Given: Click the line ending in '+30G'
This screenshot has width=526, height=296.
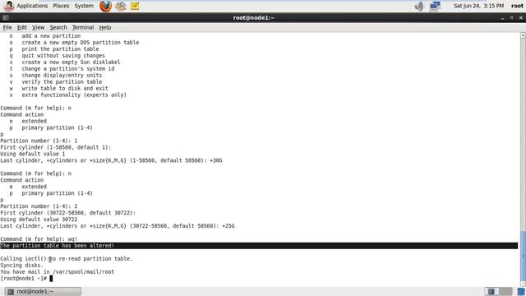Looking at the screenshot, I should point(111,160).
